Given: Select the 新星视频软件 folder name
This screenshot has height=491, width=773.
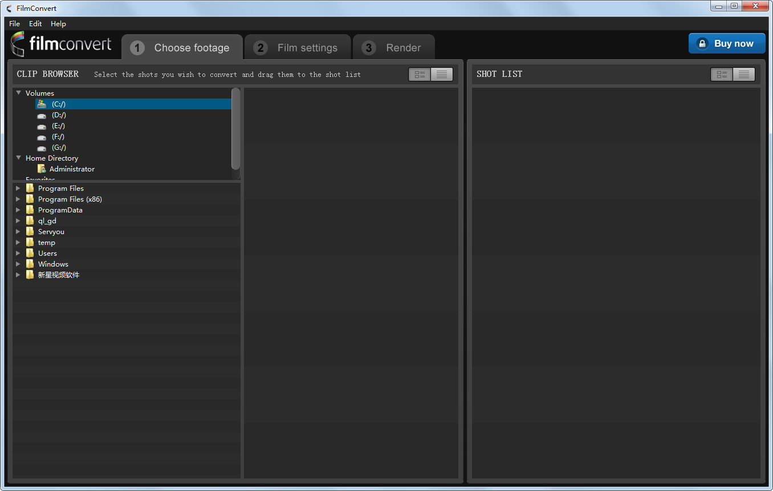Looking at the screenshot, I should point(59,275).
